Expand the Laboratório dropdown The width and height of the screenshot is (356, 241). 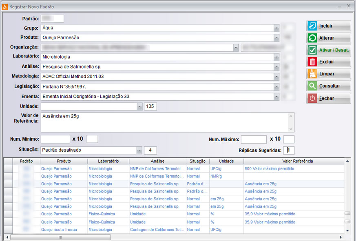pyautogui.click(x=276, y=57)
